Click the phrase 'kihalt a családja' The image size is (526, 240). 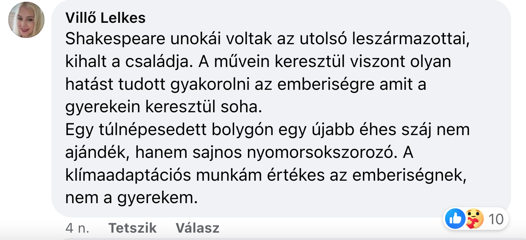pos(128,62)
